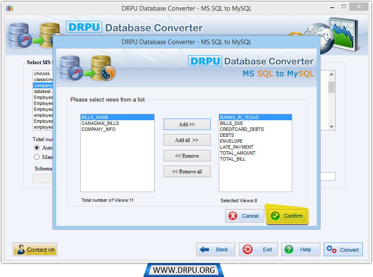This screenshot has width=373, height=277.
Task: Go Back to the previous step
Action: [x=216, y=249]
